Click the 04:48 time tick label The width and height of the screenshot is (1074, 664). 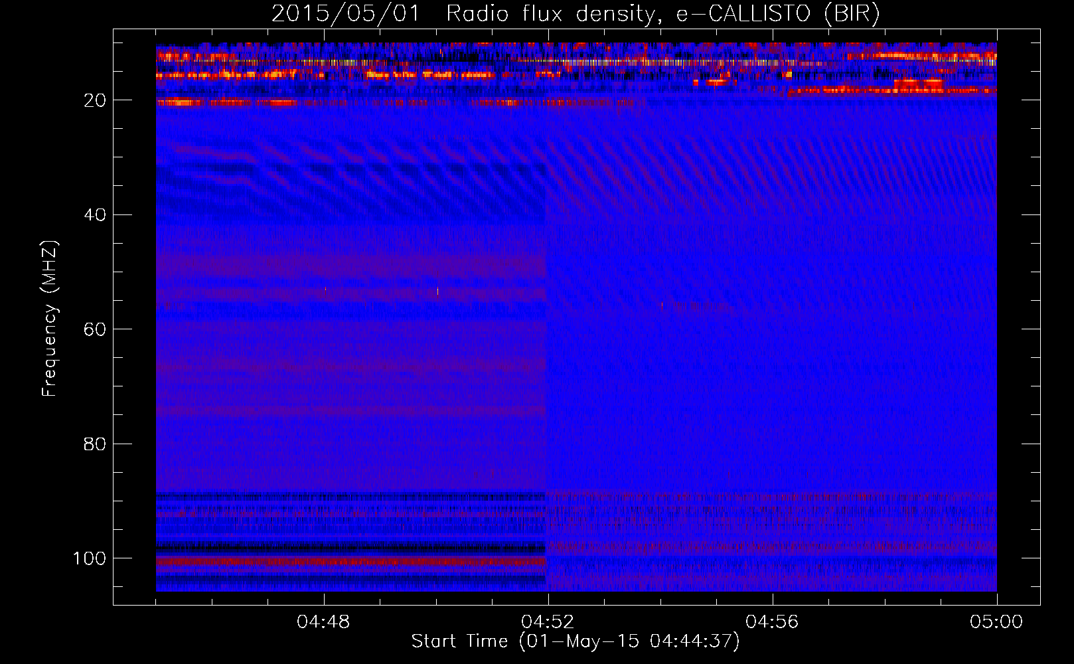coord(324,622)
